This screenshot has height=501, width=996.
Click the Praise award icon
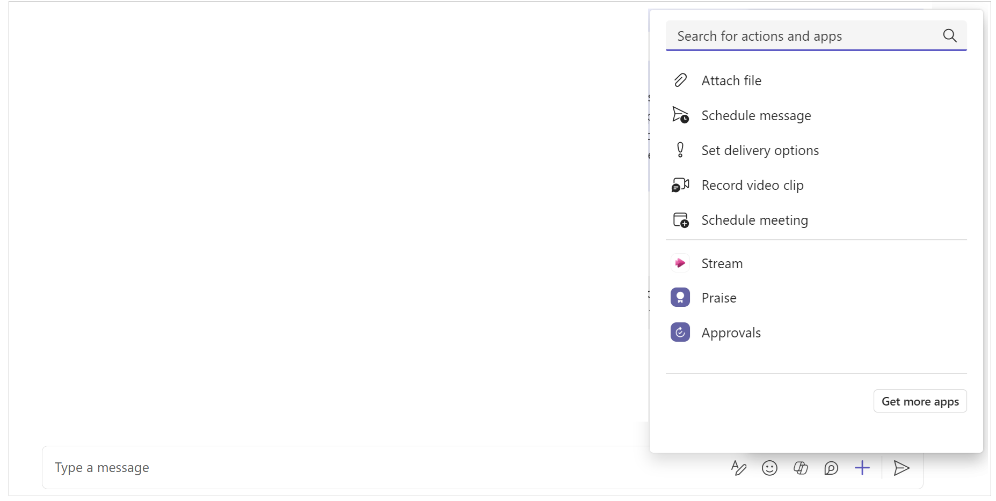click(680, 297)
